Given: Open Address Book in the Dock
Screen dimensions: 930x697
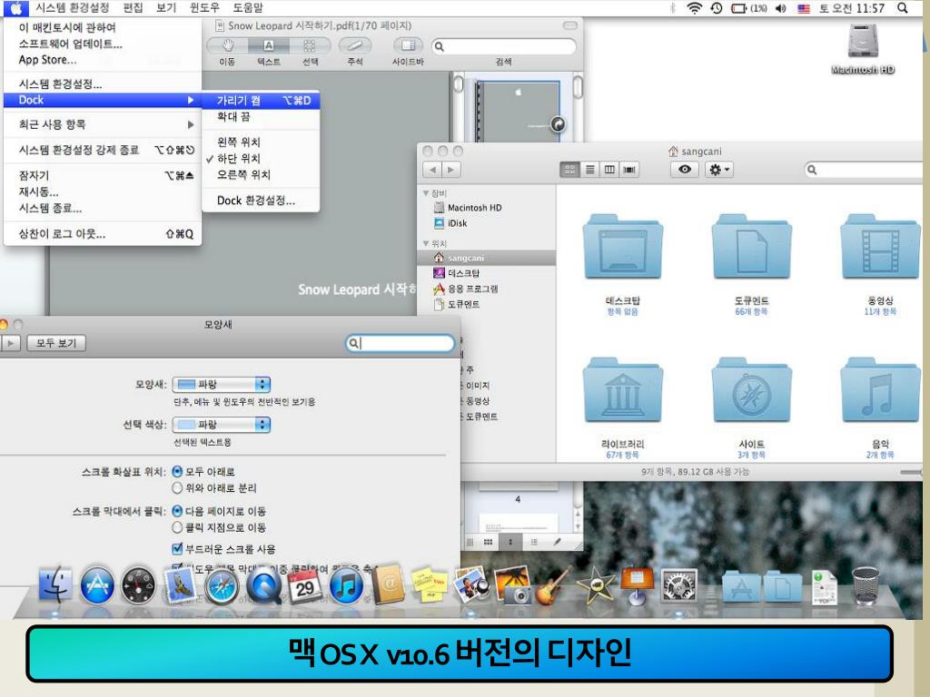Looking at the screenshot, I should coord(389,584).
